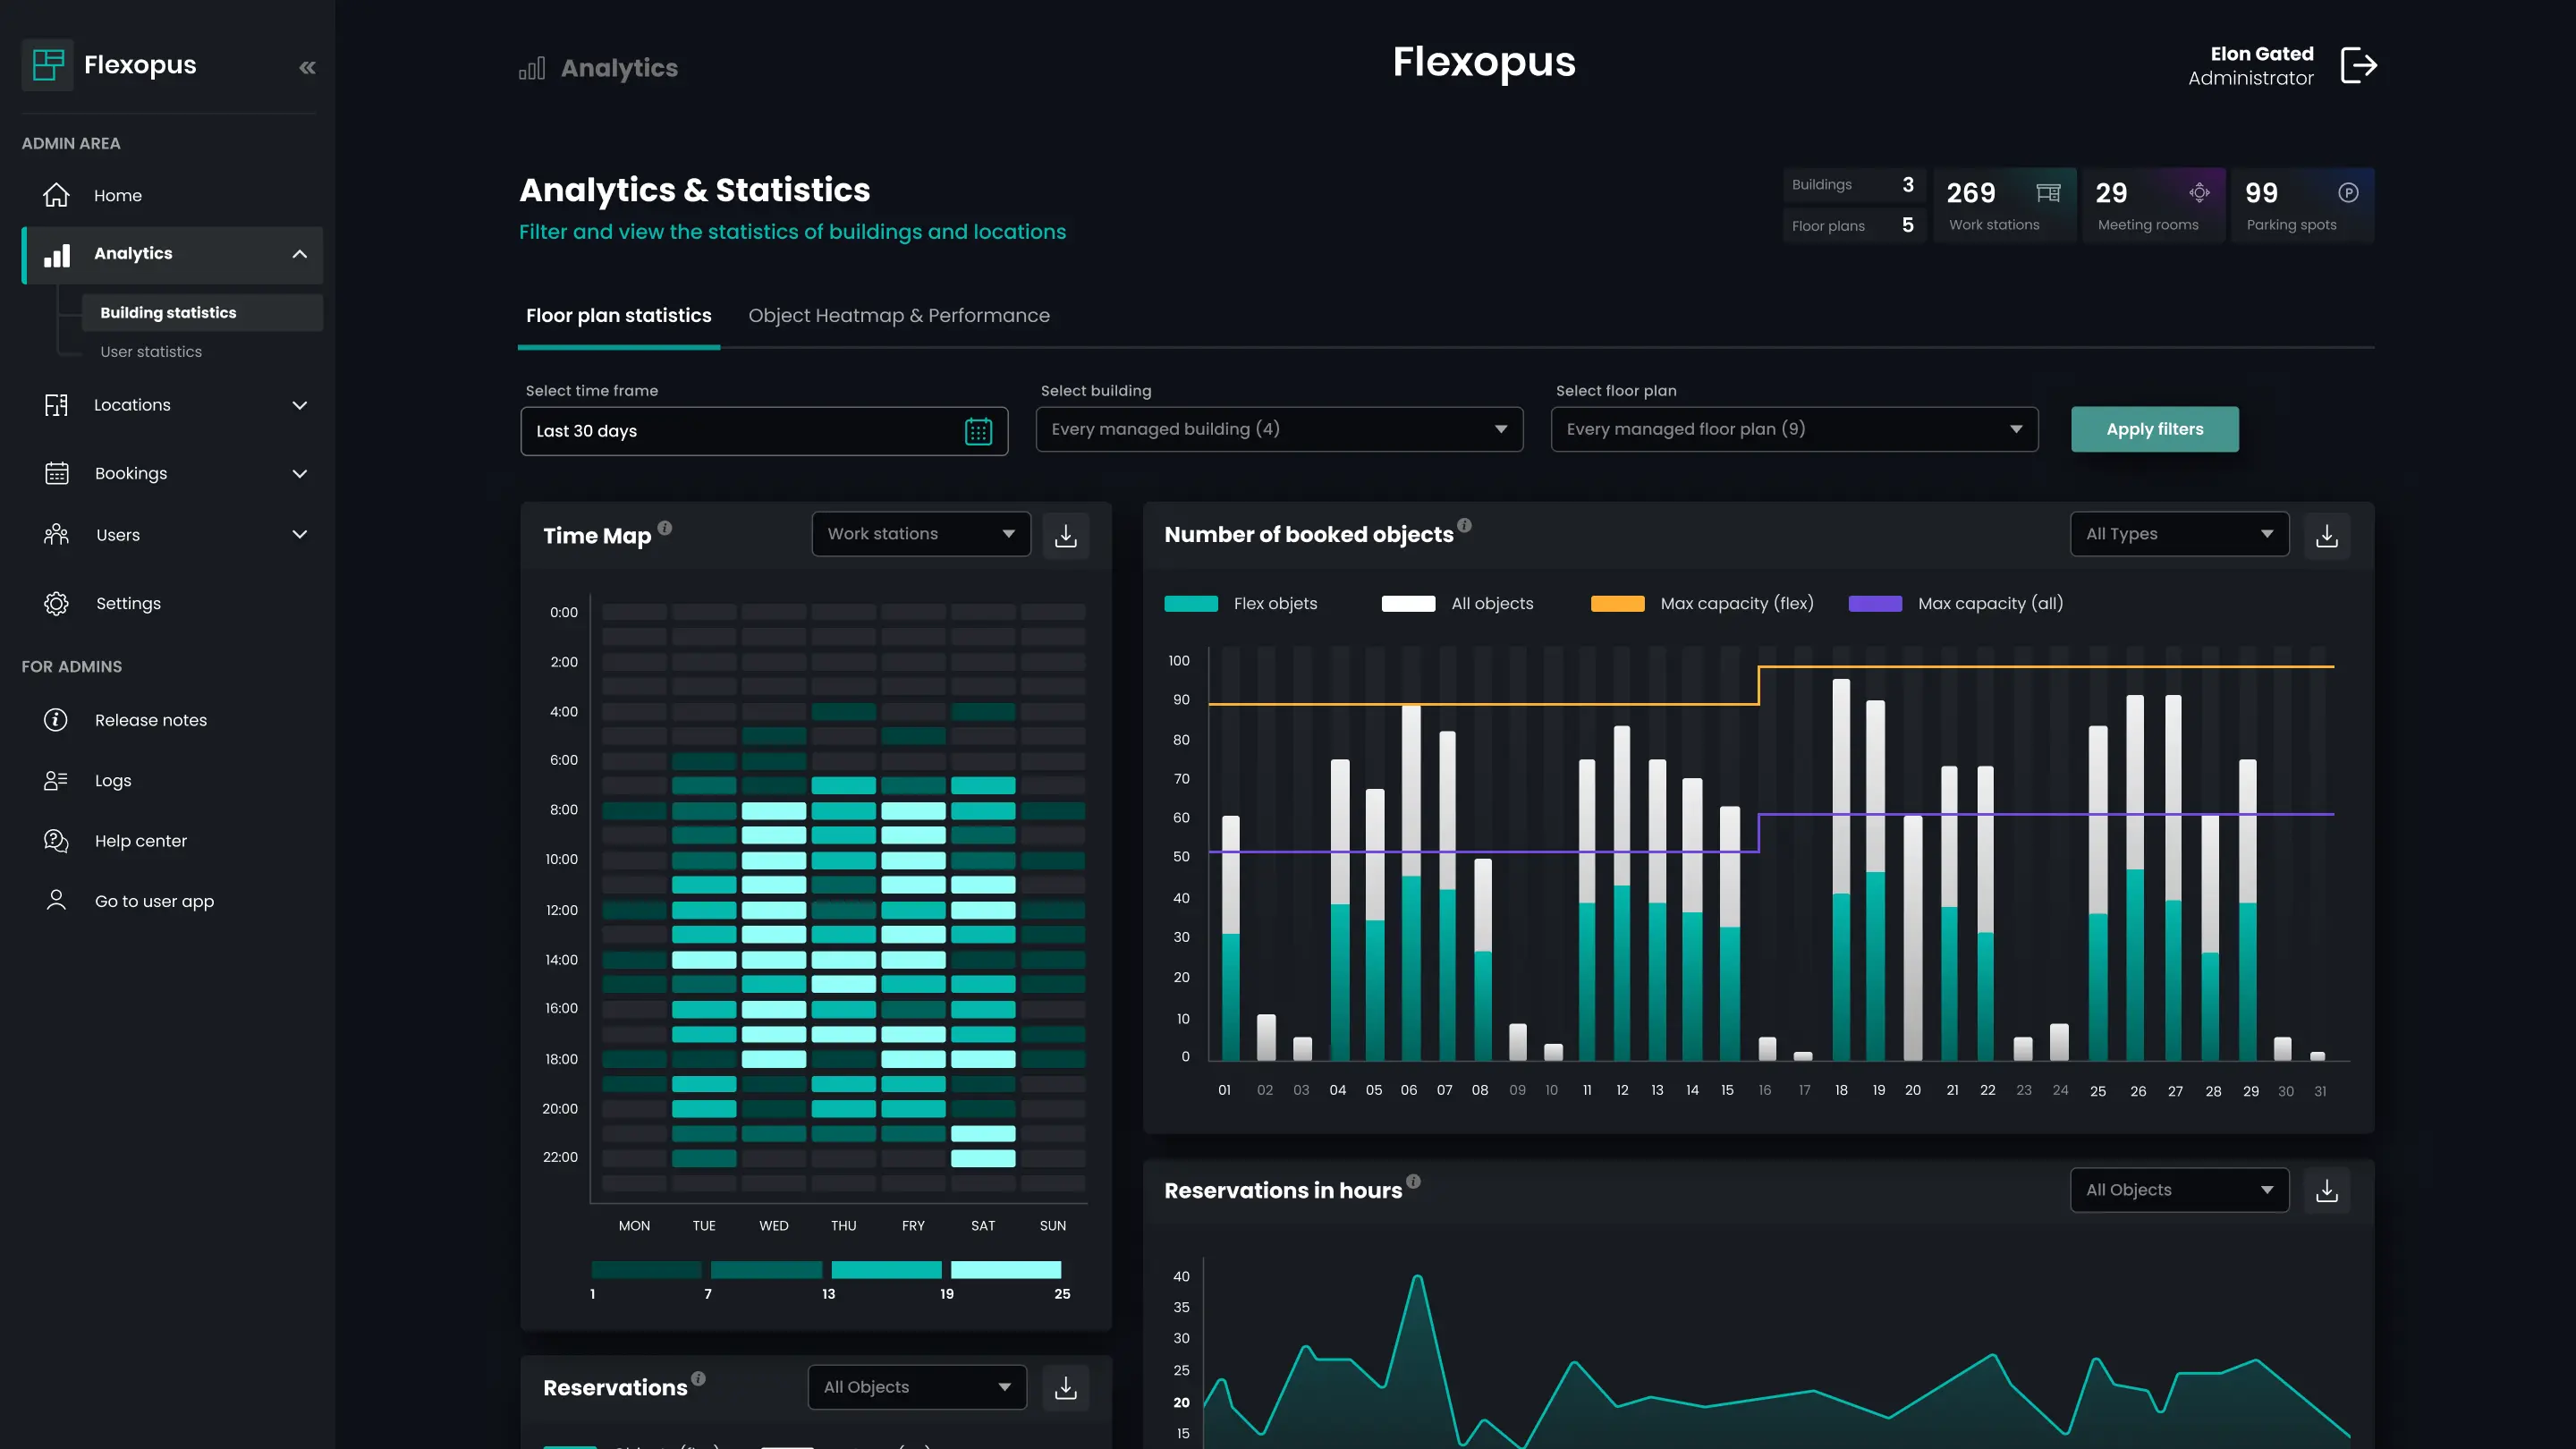Viewport: 2576px width, 1449px height.
Task: Open the Logs section icon
Action: pos(56,780)
